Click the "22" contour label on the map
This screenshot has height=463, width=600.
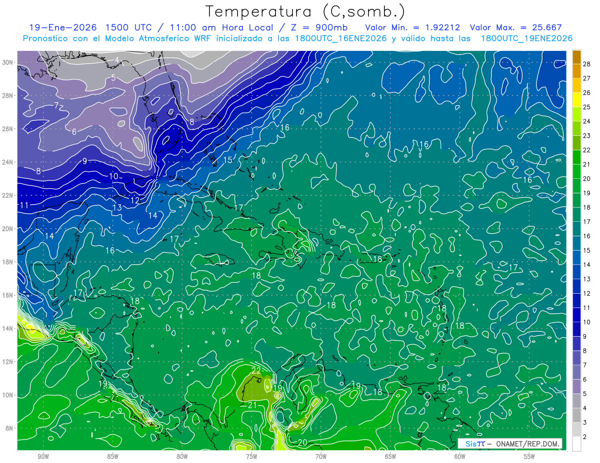click(256, 370)
